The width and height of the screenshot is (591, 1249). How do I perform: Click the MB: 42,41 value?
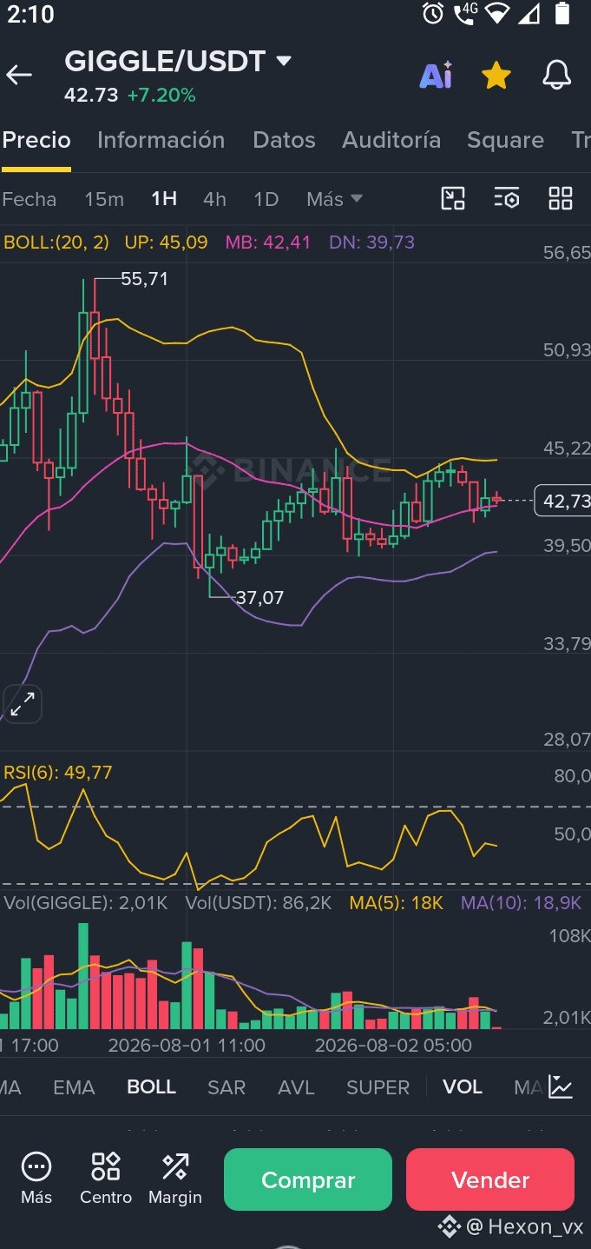268,242
